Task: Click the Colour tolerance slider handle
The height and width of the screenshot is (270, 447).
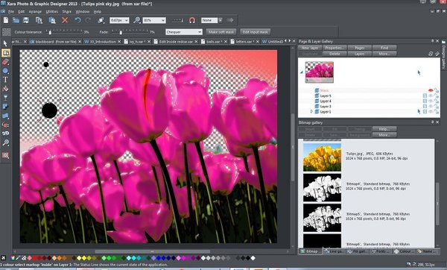Action: tap(50, 32)
